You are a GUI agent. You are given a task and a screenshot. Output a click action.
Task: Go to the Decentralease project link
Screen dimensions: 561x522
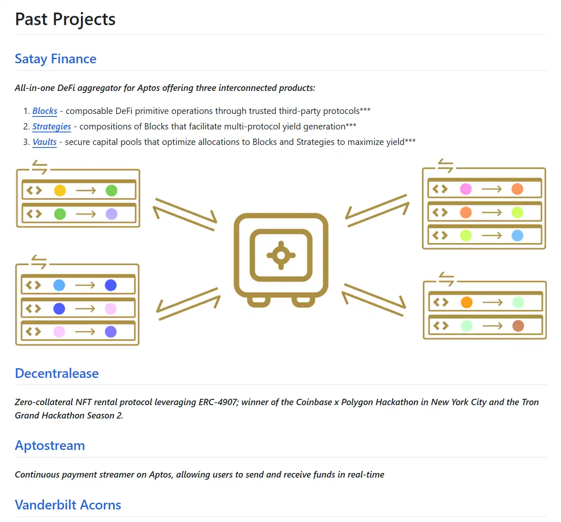[57, 373]
